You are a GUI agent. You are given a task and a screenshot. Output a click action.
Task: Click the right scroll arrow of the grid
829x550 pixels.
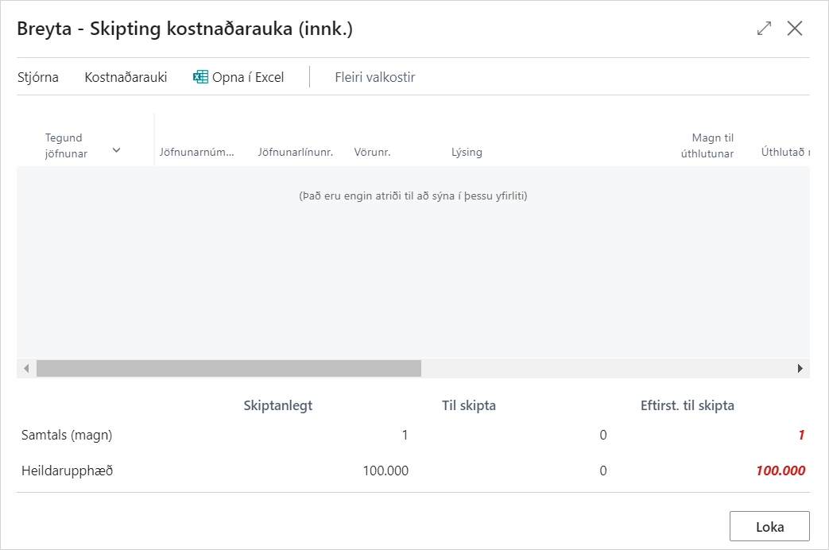pyautogui.click(x=800, y=369)
